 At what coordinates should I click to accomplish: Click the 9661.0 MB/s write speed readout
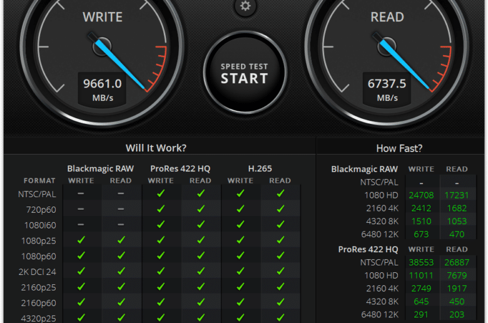pyautogui.click(x=103, y=90)
